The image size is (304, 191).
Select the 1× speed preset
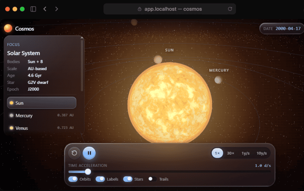pos(217,153)
